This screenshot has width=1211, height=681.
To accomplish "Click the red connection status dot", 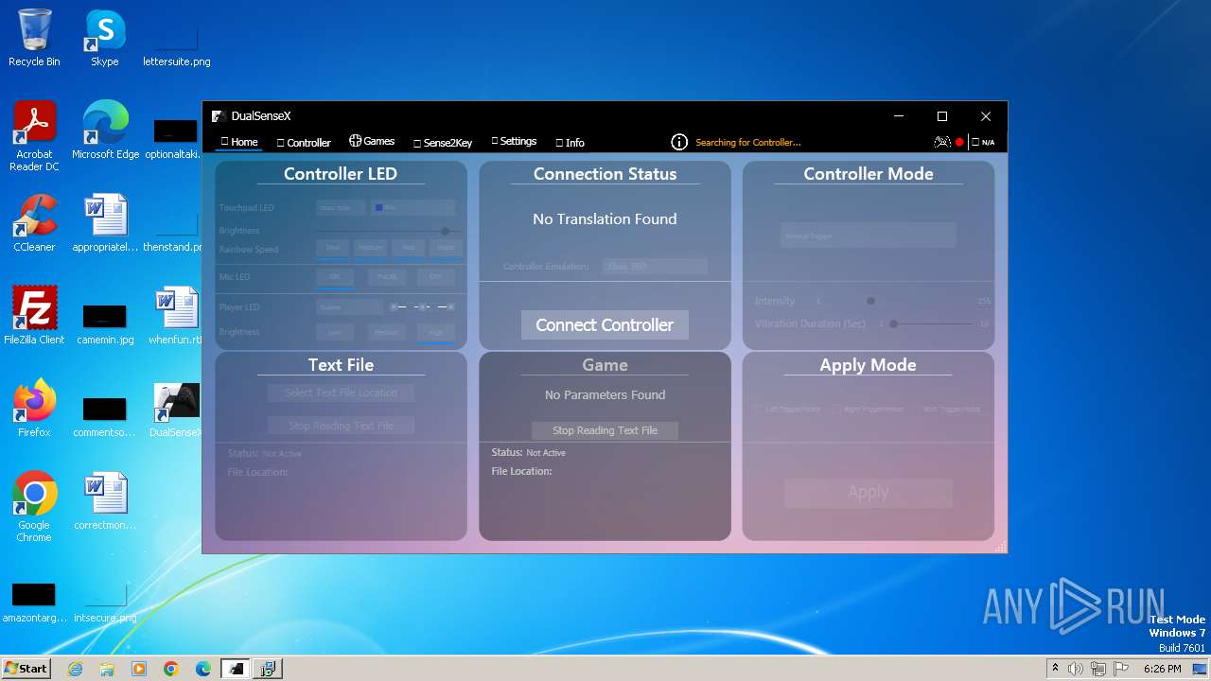I will pos(959,143).
